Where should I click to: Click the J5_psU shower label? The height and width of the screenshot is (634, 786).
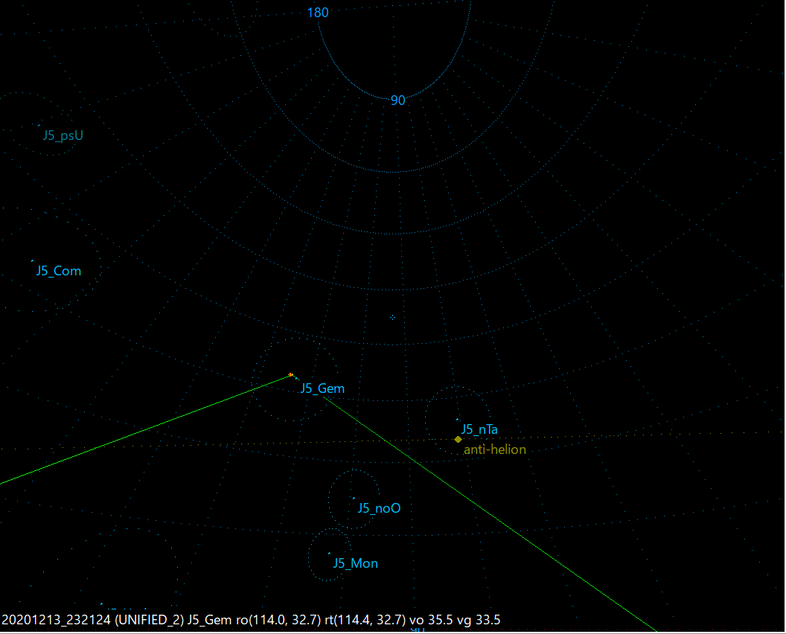(x=63, y=135)
